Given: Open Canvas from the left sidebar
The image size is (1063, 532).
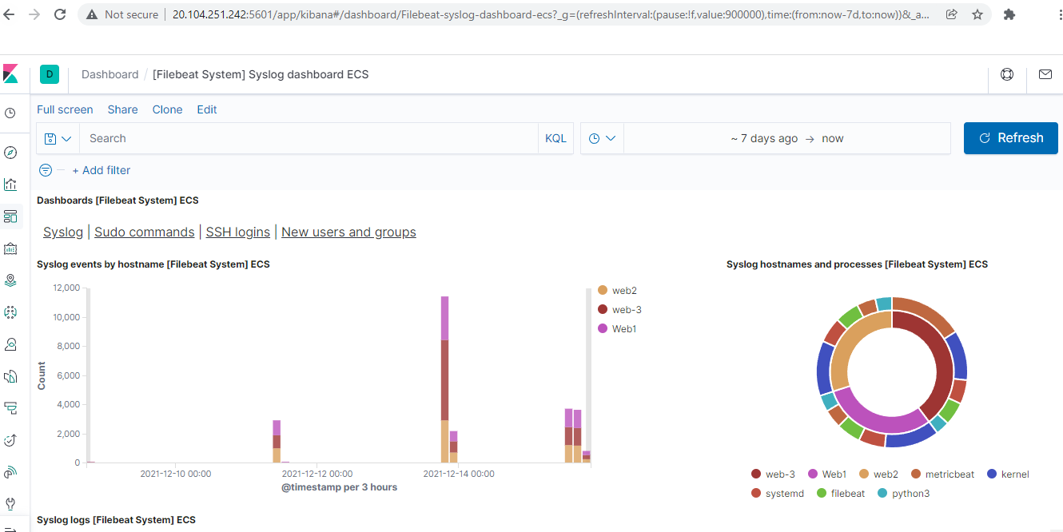Looking at the screenshot, I should [x=11, y=248].
